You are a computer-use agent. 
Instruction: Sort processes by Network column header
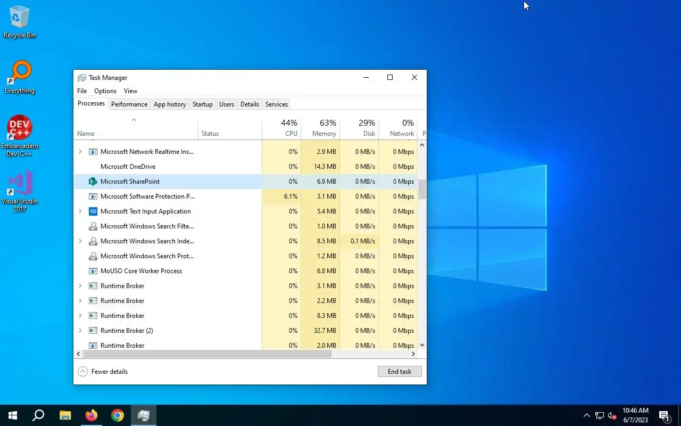point(398,128)
